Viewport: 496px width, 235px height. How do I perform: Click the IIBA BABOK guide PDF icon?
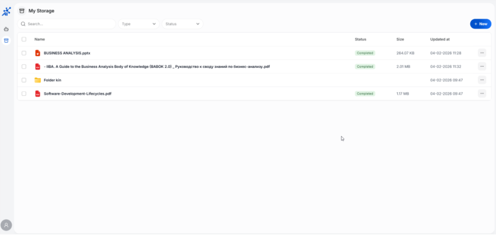tap(38, 67)
